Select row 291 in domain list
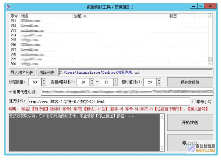Image resolution: width=221 pixels, height=160 pixels. click(108, 21)
